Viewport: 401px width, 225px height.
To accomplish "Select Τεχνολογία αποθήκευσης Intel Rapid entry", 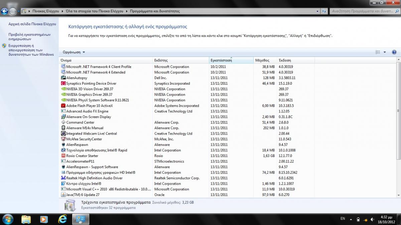I will coord(187,150).
